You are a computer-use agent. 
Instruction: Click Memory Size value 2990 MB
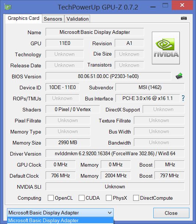[x=68, y=142]
